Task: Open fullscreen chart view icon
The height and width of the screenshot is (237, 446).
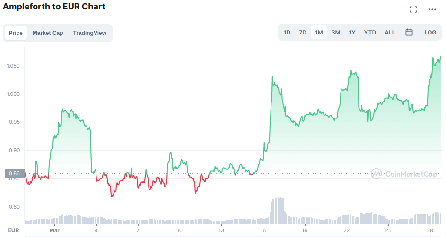Action: (413, 9)
